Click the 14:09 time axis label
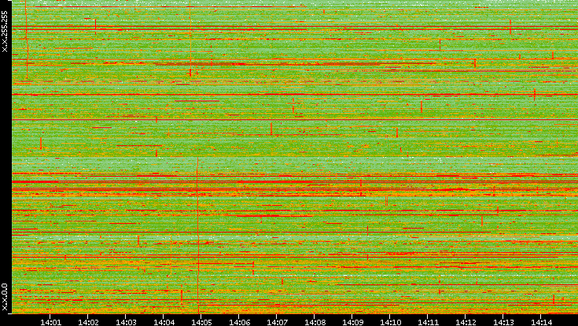Image resolution: width=578 pixels, height=326 pixels. [352, 322]
